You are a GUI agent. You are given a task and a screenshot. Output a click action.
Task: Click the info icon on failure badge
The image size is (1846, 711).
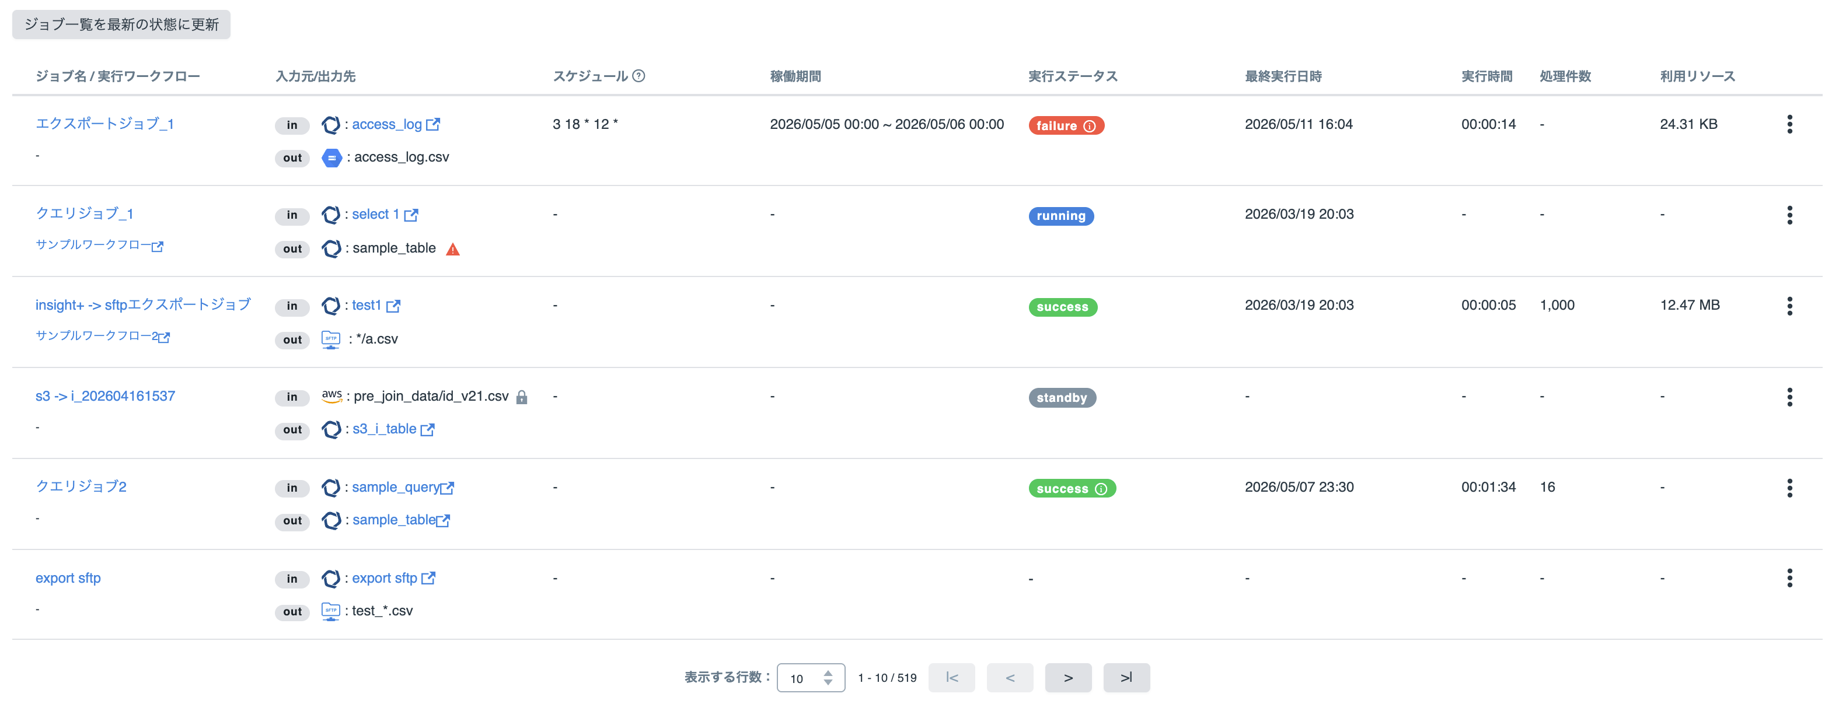1089,126
